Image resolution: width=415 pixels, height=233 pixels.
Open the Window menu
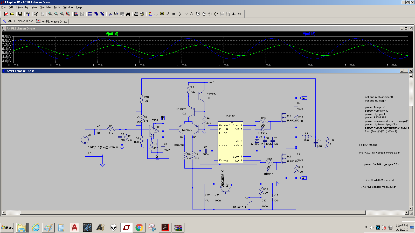68,7
